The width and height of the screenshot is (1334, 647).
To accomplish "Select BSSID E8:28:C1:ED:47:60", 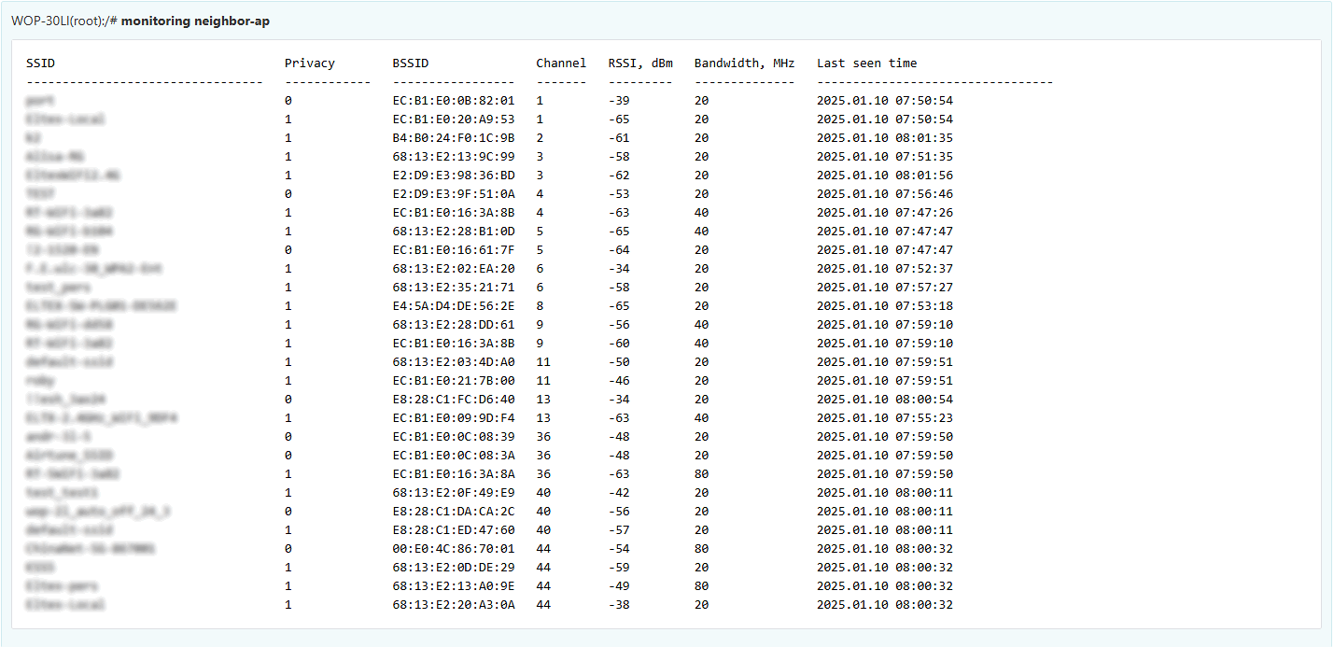I will tap(454, 530).
